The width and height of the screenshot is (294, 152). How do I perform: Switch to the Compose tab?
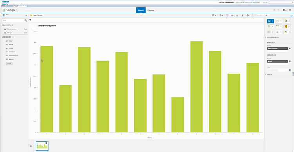click(x=151, y=10)
